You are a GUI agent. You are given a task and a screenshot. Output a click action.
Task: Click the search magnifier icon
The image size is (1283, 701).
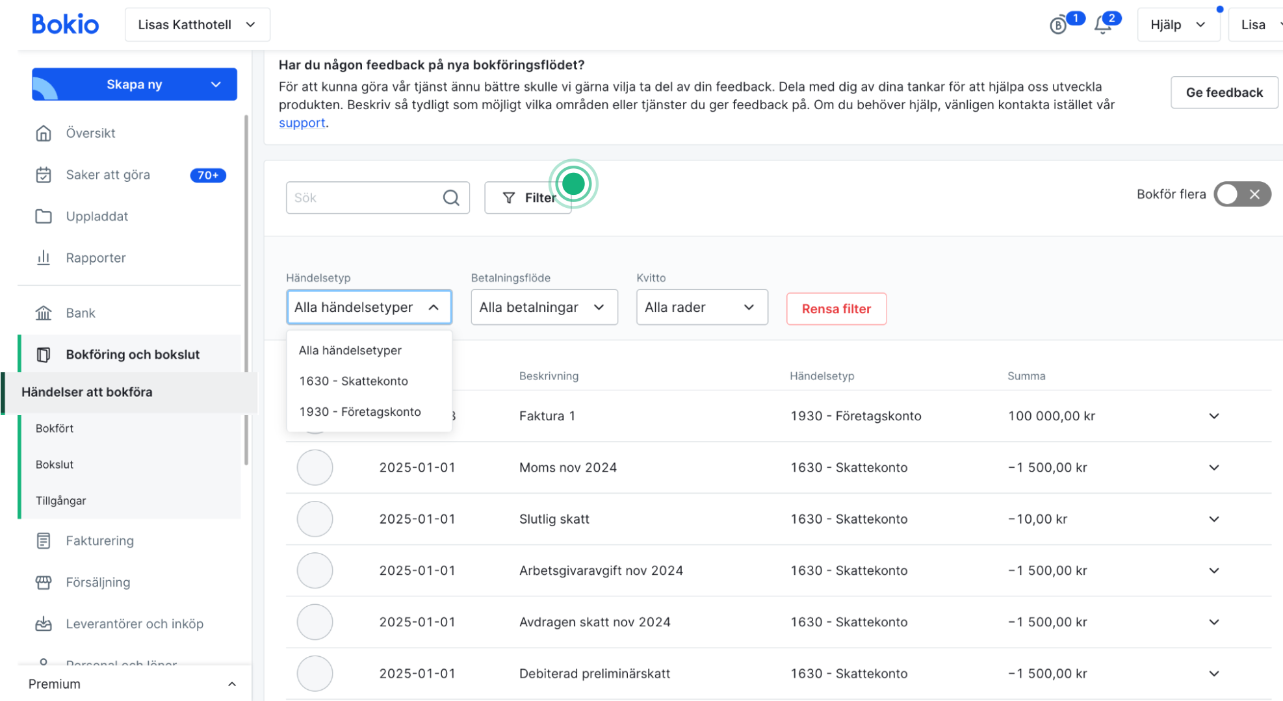pos(451,198)
